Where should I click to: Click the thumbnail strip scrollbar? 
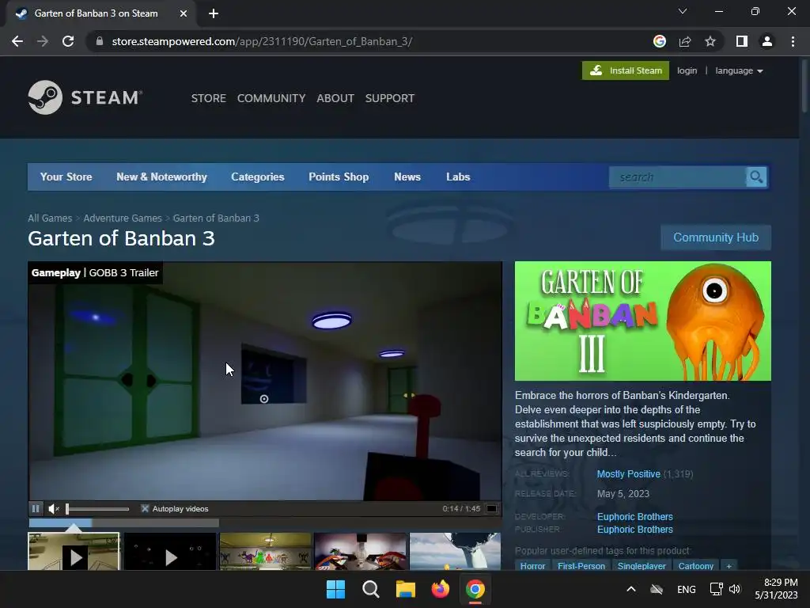pyautogui.click(x=123, y=523)
